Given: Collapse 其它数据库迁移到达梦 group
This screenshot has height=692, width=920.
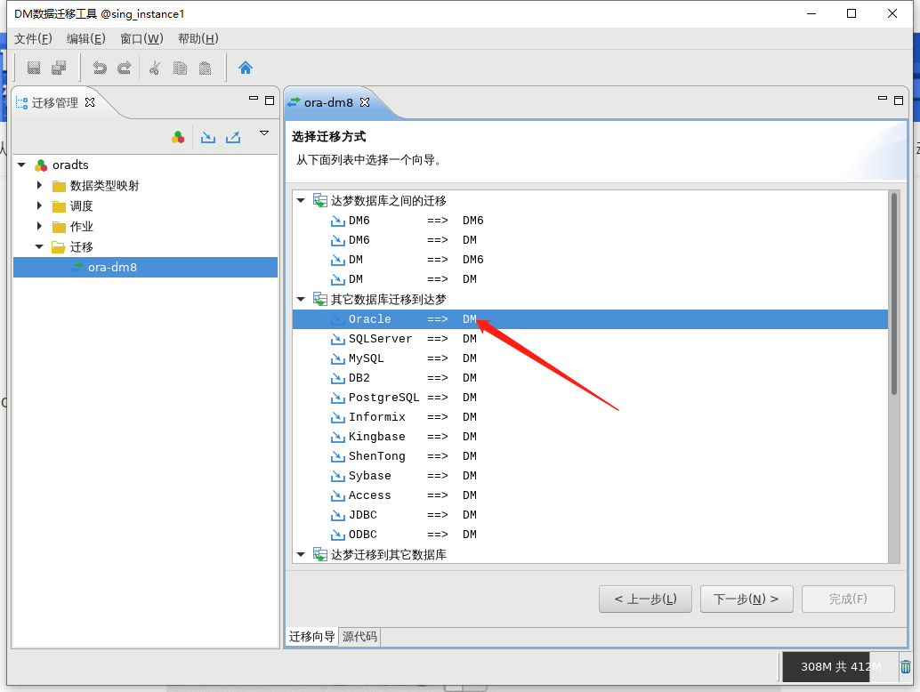Looking at the screenshot, I should coord(301,299).
